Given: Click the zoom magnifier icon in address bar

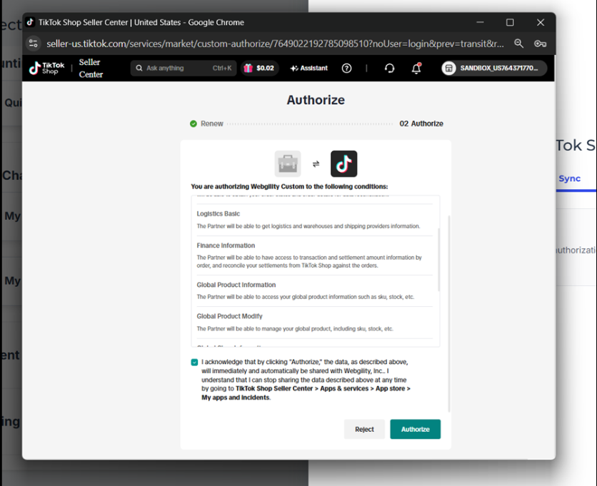Looking at the screenshot, I should 518,44.
